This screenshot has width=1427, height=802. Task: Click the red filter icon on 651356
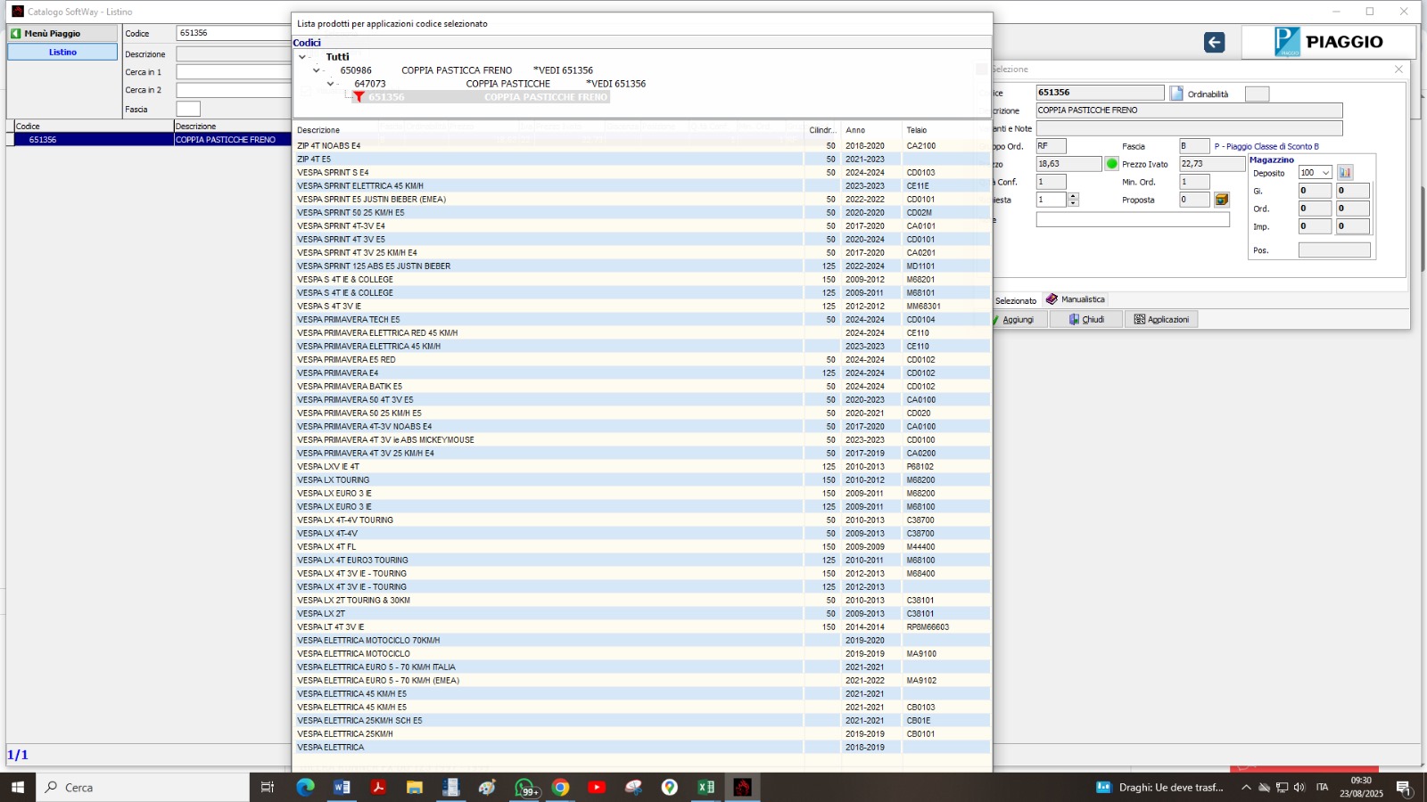[359, 97]
